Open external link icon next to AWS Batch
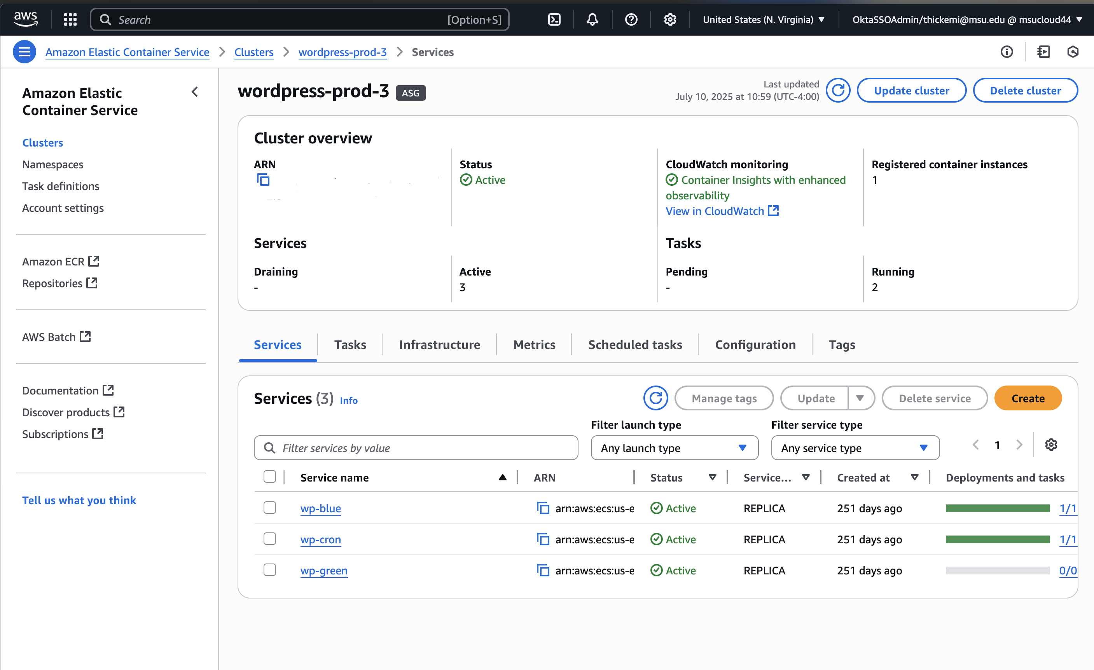 (x=85, y=336)
